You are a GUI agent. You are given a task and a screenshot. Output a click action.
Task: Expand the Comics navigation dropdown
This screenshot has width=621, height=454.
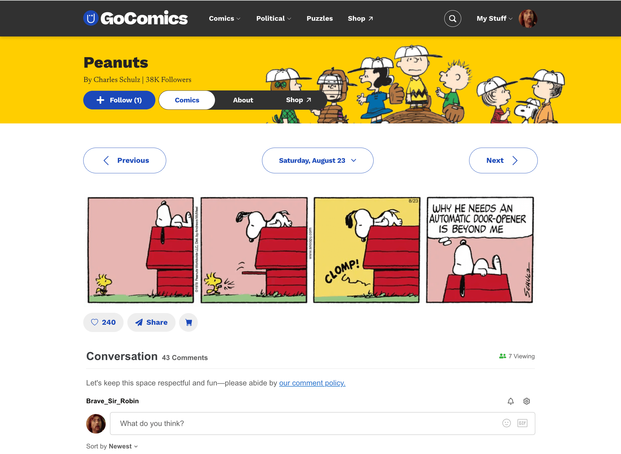[225, 18]
